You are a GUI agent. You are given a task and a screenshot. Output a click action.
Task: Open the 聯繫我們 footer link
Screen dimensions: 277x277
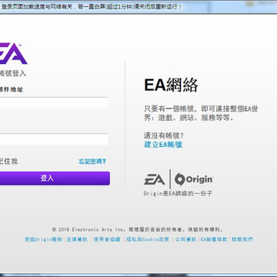click(x=242, y=239)
